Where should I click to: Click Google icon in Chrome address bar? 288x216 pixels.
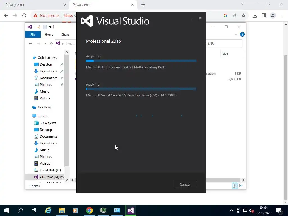pyautogui.click(x=226, y=15)
